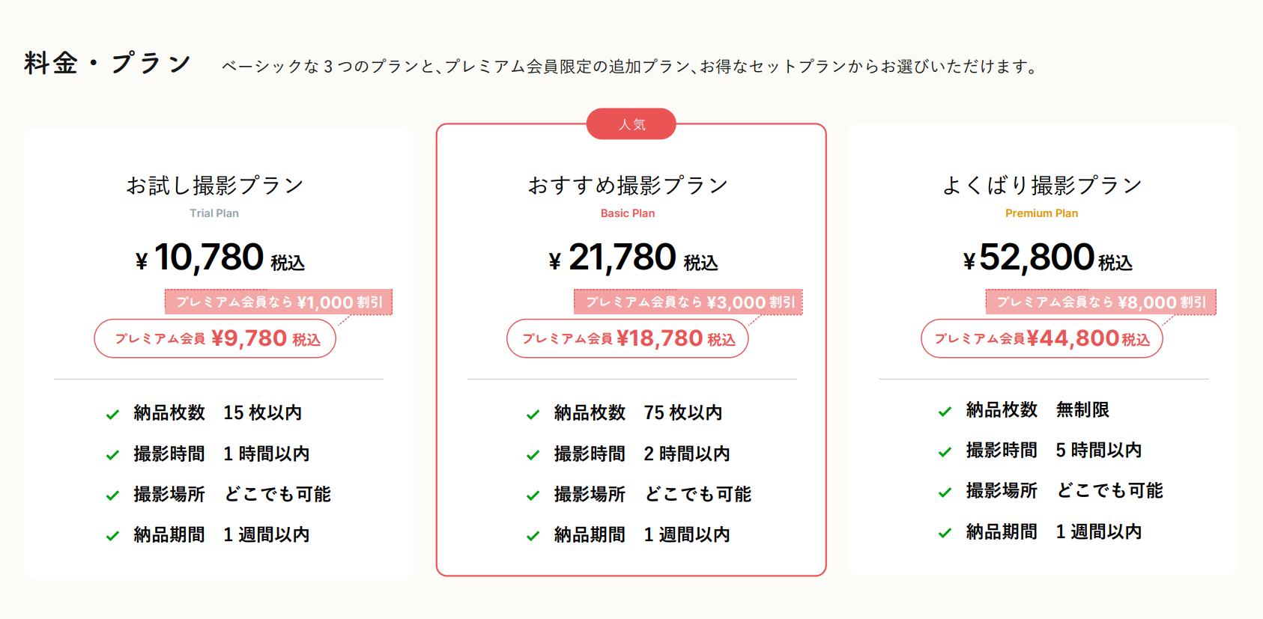Open the よくばり撮影プラン title

pyautogui.click(x=1041, y=185)
